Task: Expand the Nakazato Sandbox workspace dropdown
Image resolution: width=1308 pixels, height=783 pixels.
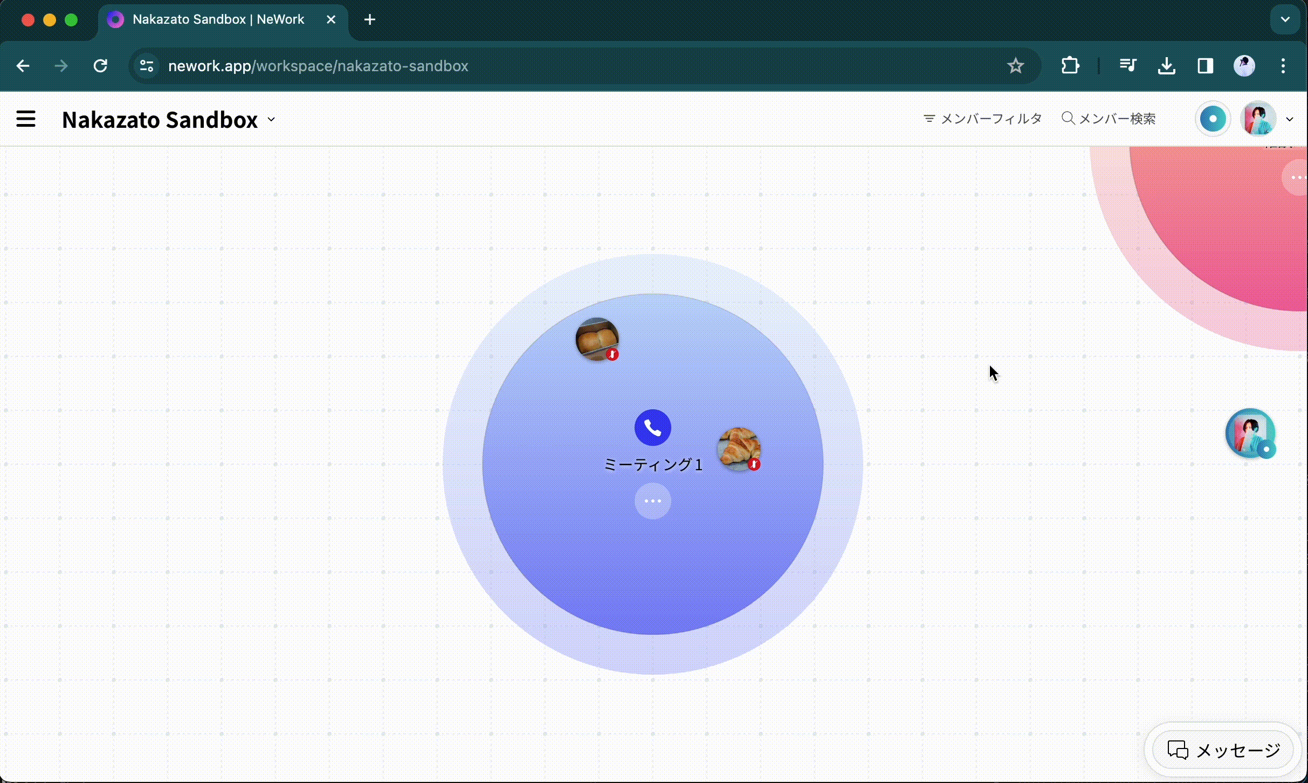Action: pyautogui.click(x=271, y=119)
